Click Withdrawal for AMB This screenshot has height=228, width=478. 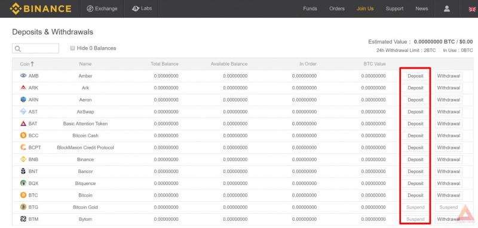click(449, 76)
